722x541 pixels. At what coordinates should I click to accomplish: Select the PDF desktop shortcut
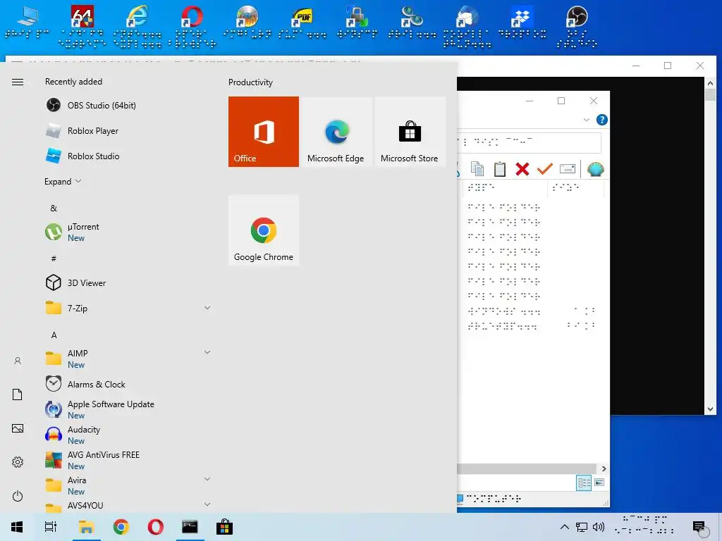(x=302, y=21)
